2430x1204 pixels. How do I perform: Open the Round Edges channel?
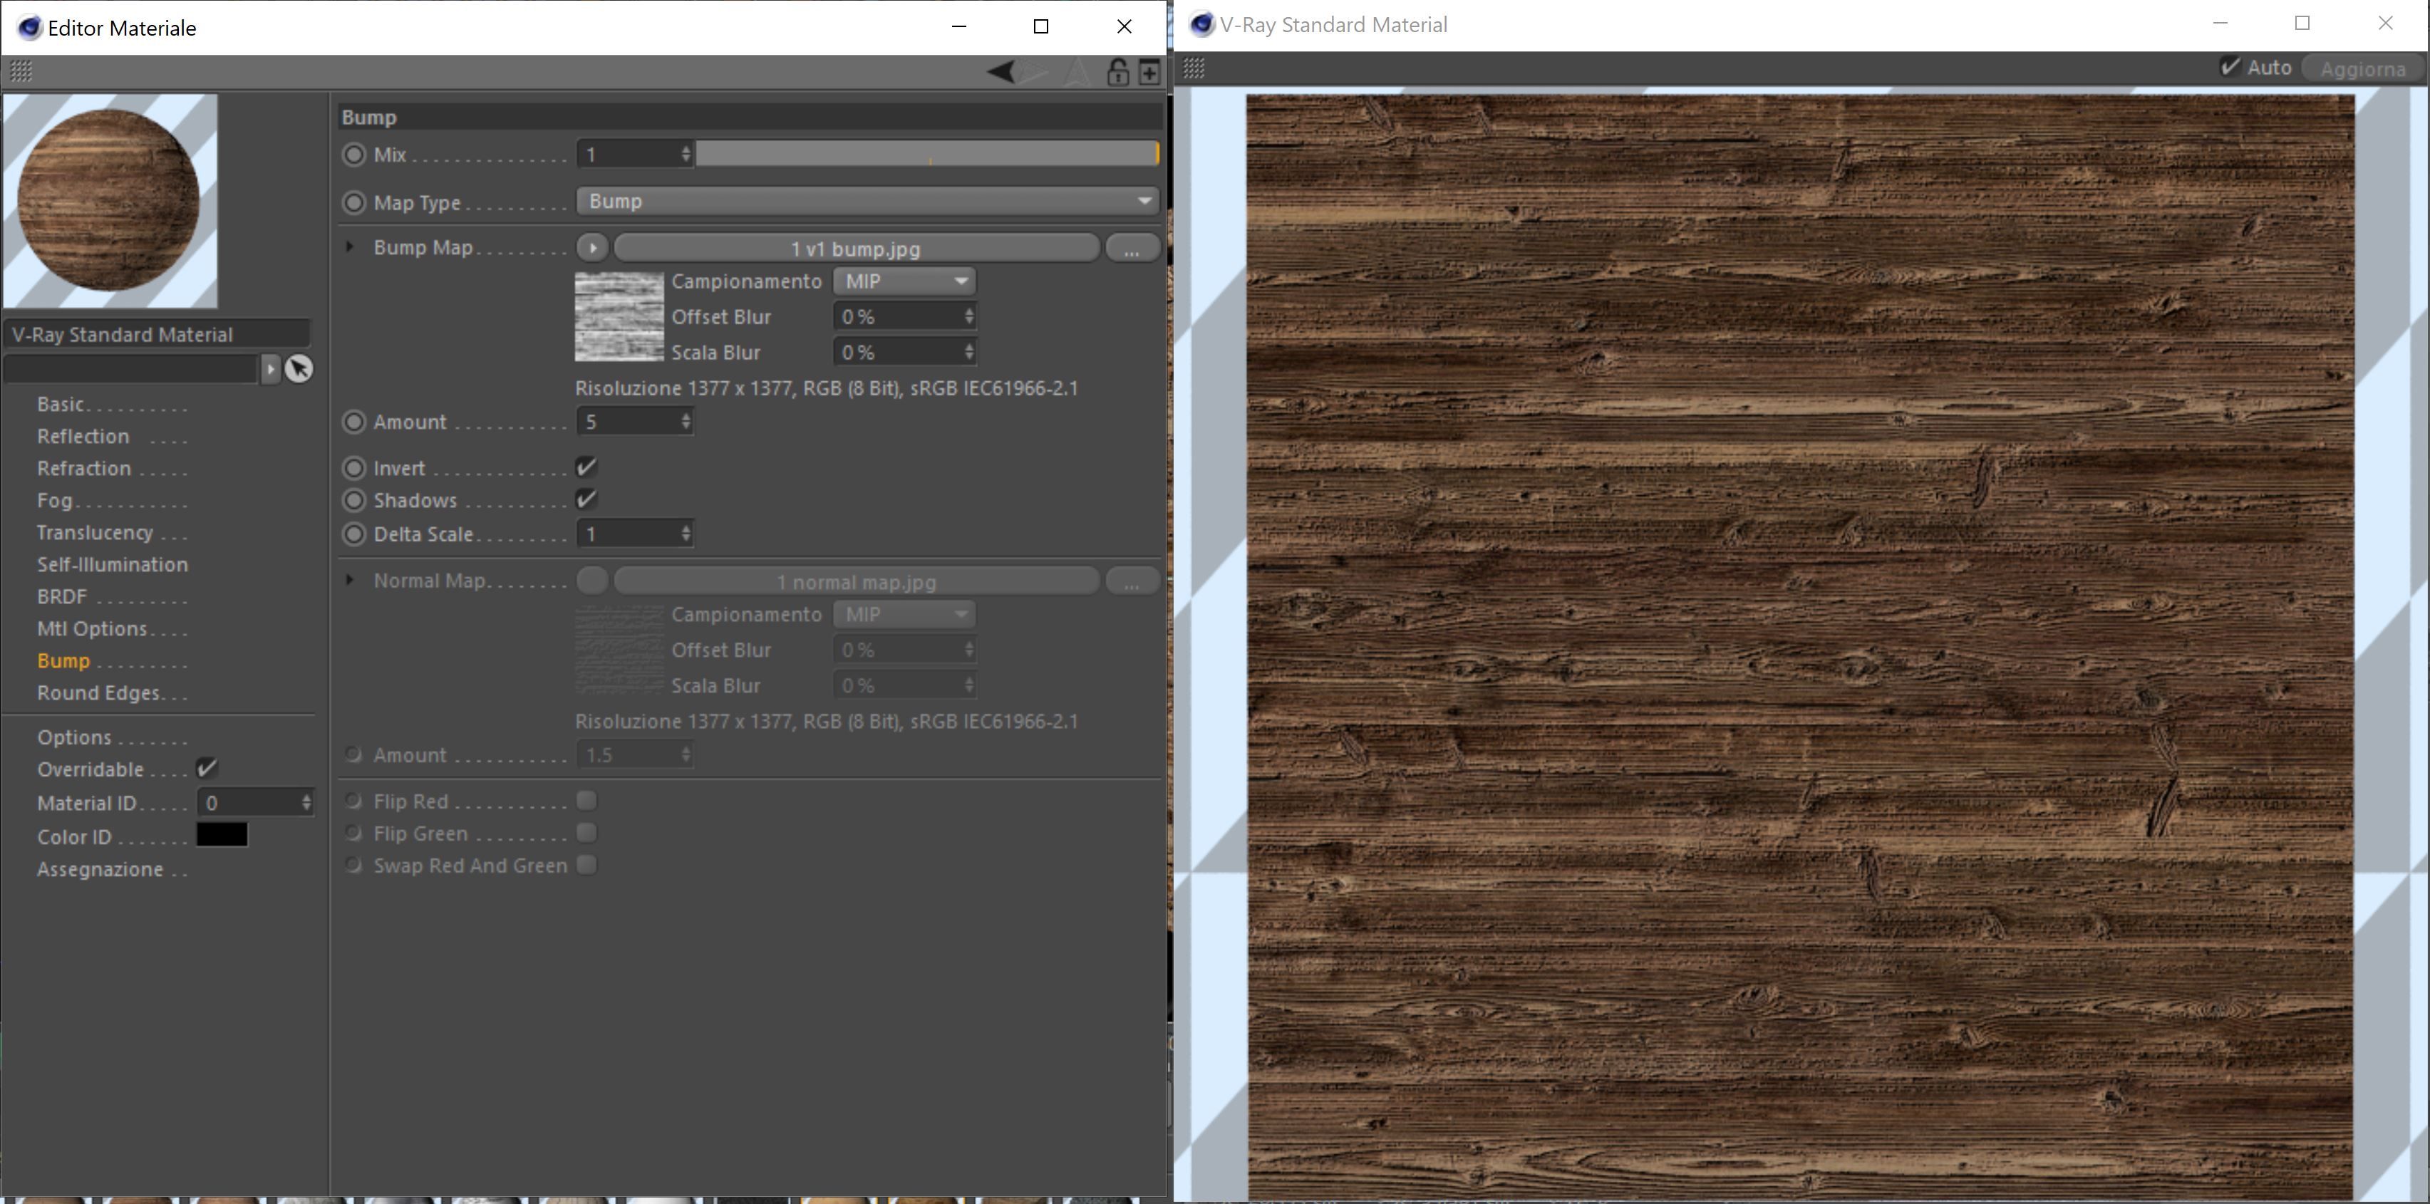pyautogui.click(x=98, y=693)
